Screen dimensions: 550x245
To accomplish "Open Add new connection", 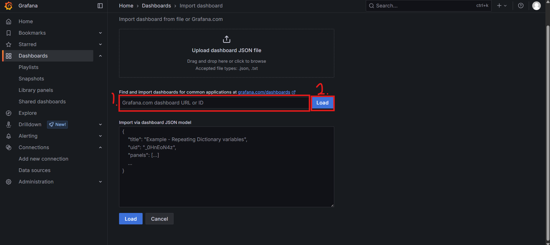I will (43, 159).
